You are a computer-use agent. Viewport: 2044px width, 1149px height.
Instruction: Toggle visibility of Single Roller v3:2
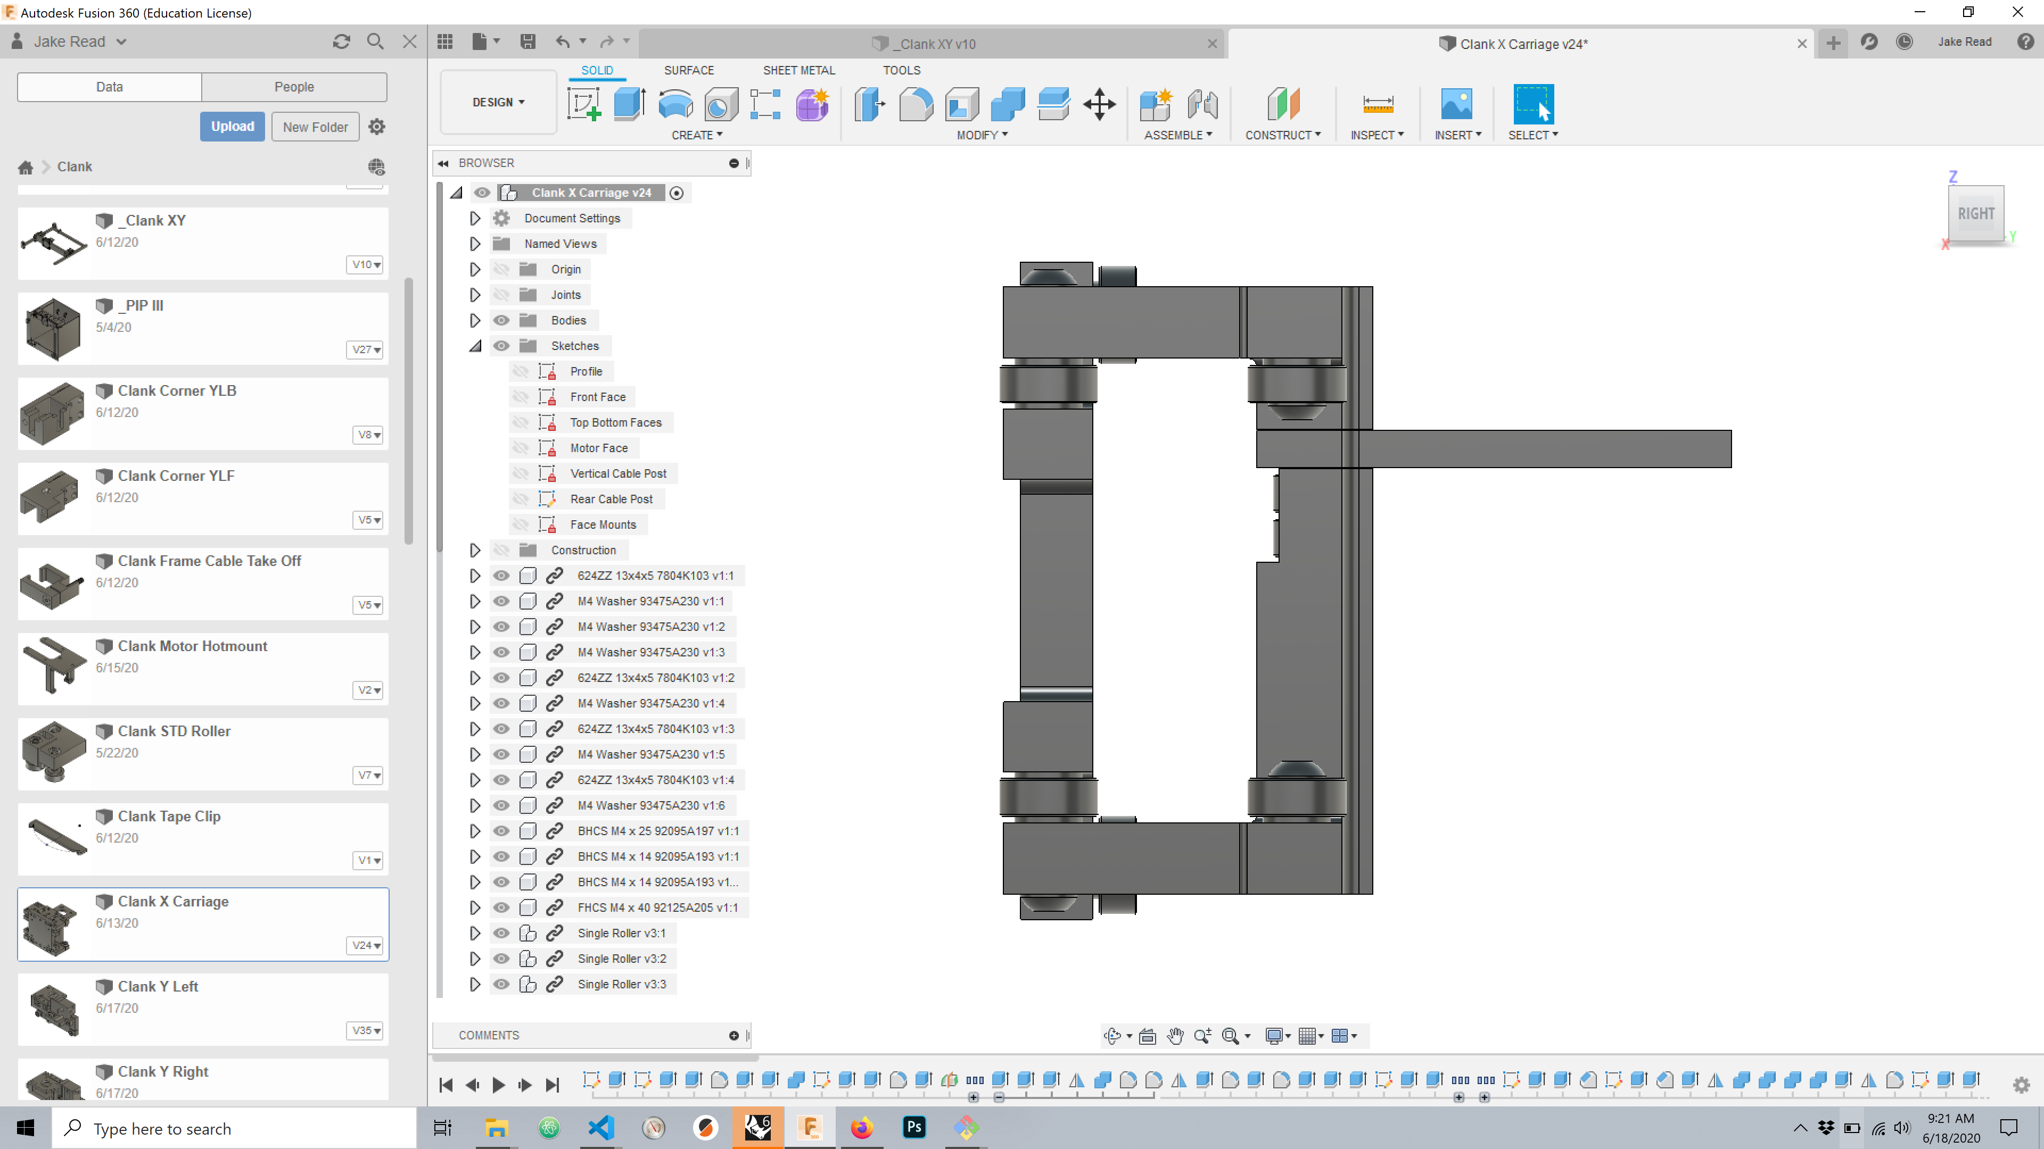click(501, 958)
